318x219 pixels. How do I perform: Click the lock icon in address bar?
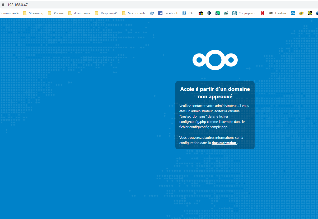click(3, 5)
